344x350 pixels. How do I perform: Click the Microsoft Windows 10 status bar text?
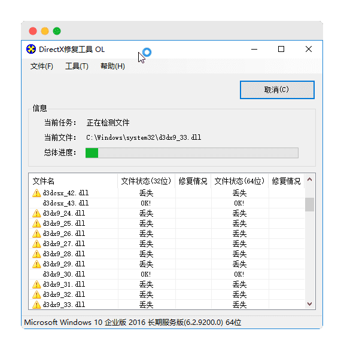[x=133, y=323]
